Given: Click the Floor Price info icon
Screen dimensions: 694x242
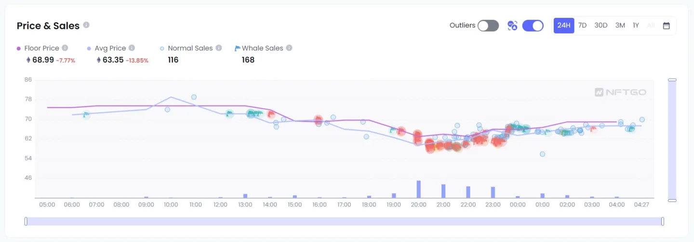Looking at the screenshot, I should pyautogui.click(x=65, y=48).
